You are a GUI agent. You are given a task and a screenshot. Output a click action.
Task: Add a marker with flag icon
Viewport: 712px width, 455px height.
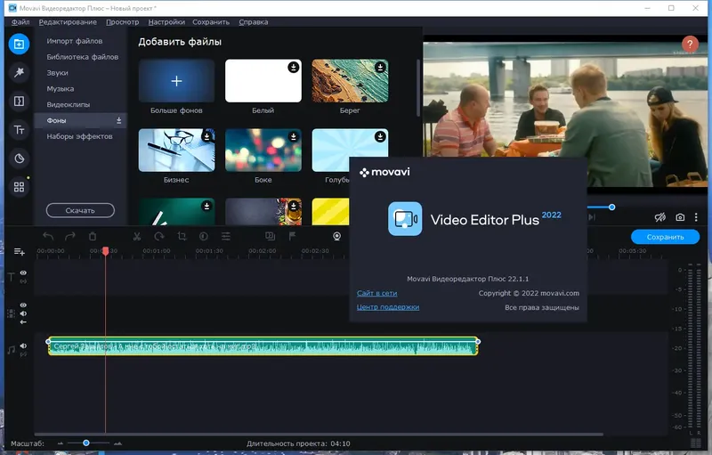[292, 236]
